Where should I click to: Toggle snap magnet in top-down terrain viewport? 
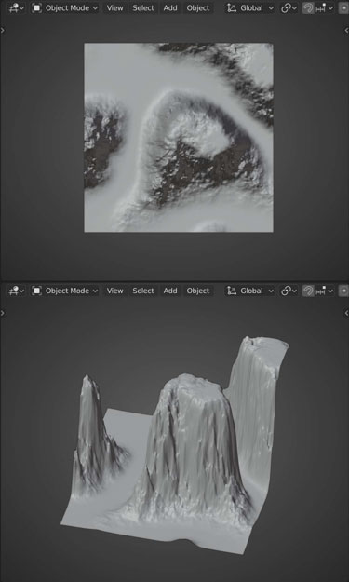point(308,7)
